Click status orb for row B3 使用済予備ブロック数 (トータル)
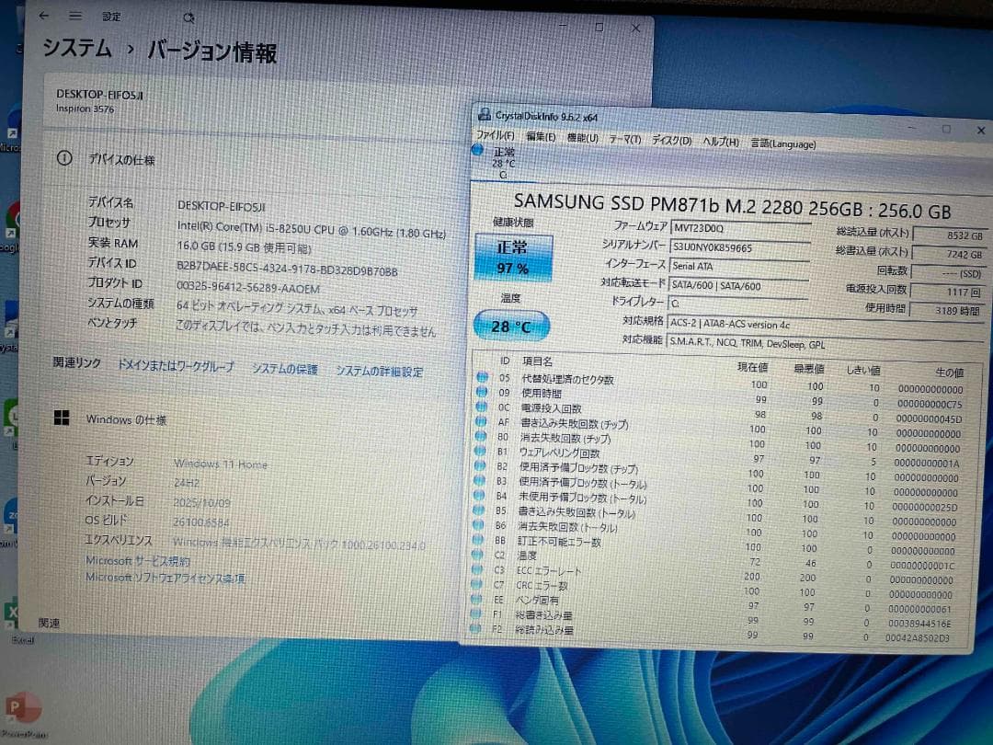Viewport: 993px width, 745px height. (x=479, y=480)
